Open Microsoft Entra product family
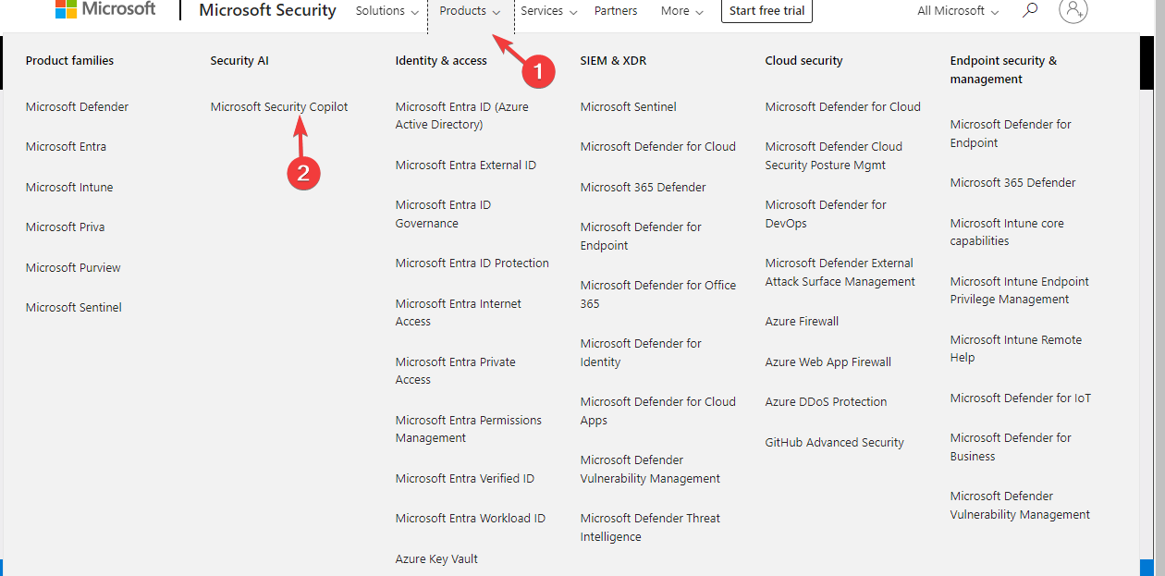1165x576 pixels. click(x=66, y=147)
